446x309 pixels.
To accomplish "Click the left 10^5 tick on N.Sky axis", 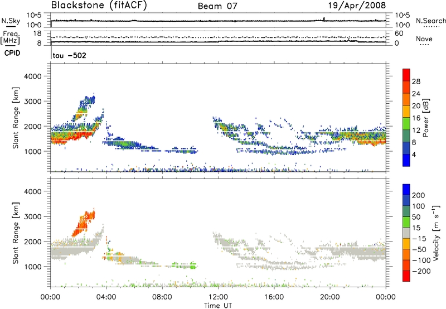I will 34,16.
